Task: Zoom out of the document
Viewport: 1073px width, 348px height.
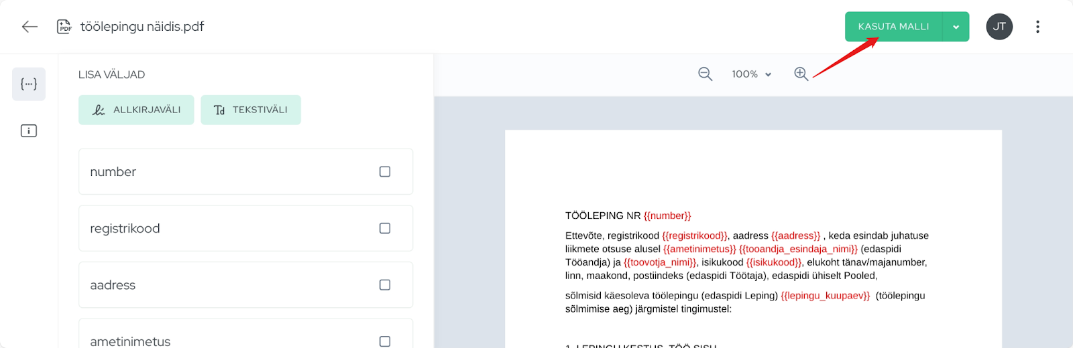Action: tap(705, 74)
